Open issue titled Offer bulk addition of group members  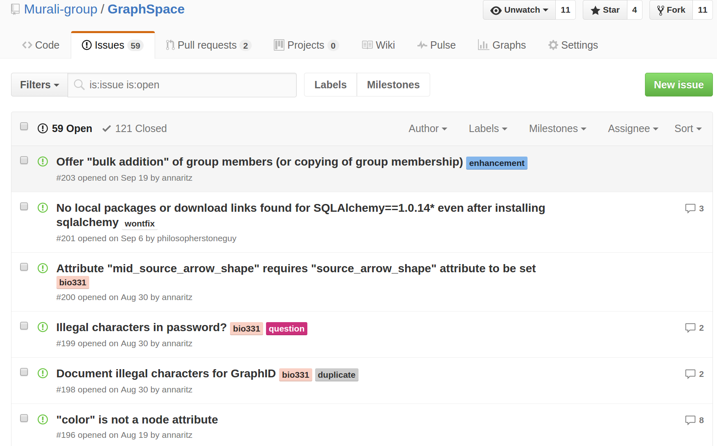point(259,162)
